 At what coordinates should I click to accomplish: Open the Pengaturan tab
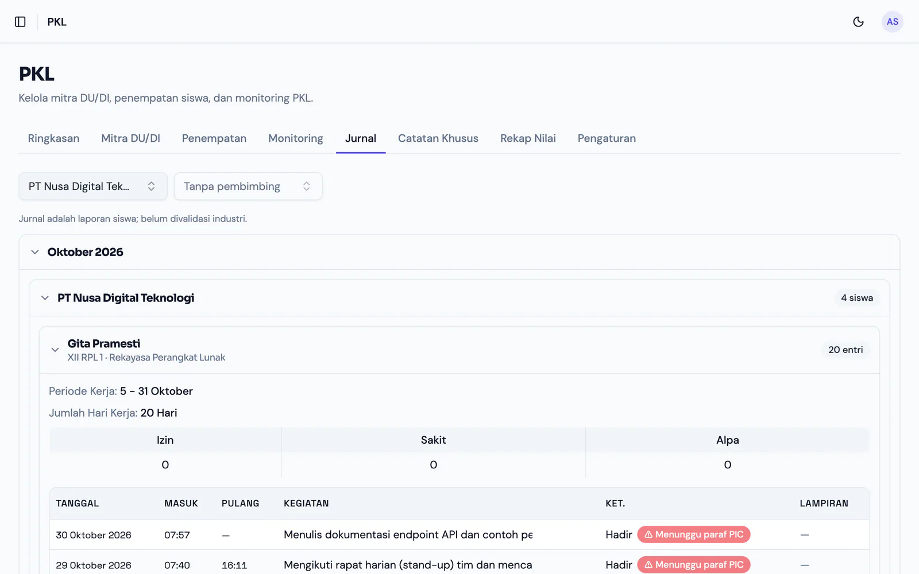tap(607, 138)
